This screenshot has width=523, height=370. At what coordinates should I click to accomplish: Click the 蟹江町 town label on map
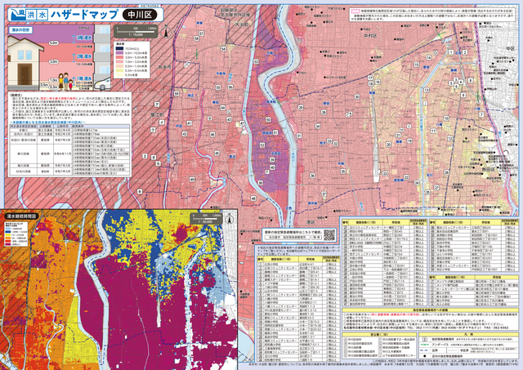[x=157, y=115]
